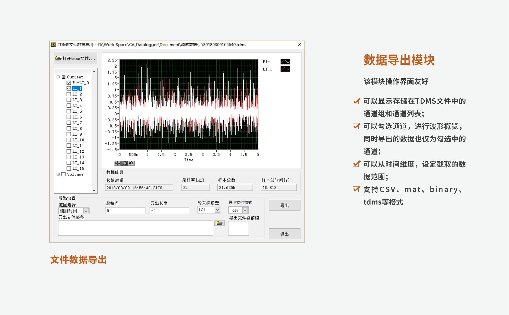The image size is (509, 315).
Task: Click the LI_1 red plot legend icon
Action: point(285,69)
